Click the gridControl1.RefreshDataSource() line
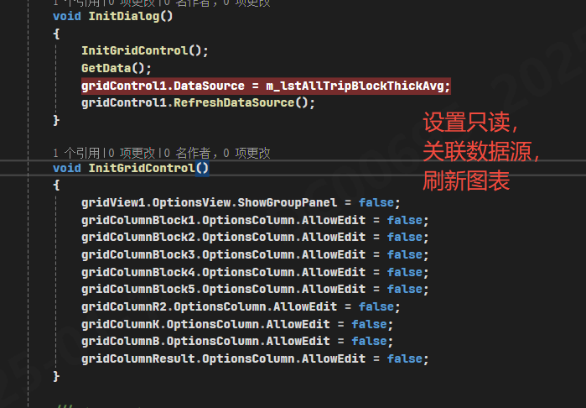586x408 pixels. tap(198, 102)
